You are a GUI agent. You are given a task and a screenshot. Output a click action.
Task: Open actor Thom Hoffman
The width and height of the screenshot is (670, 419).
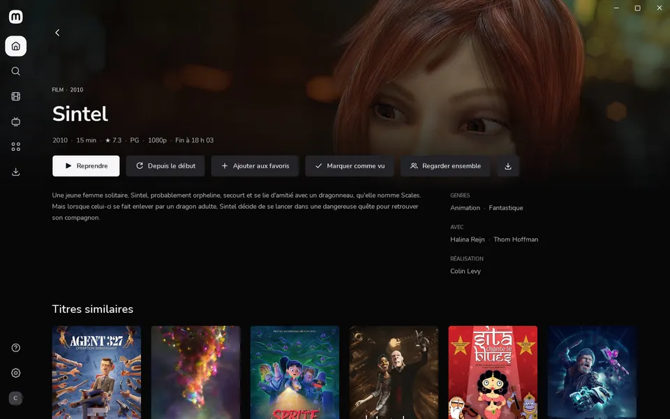click(x=516, y=240)
